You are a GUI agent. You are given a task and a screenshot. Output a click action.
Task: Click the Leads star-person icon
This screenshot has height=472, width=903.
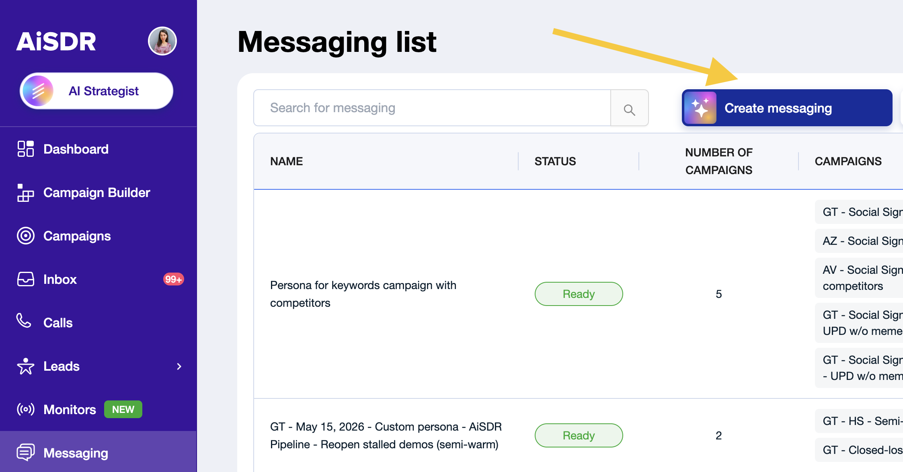[x=26, y=366]
